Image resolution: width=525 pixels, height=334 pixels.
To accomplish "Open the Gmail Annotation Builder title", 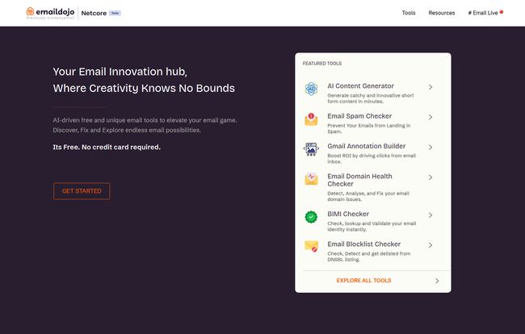I will click(x=367, y=146).
